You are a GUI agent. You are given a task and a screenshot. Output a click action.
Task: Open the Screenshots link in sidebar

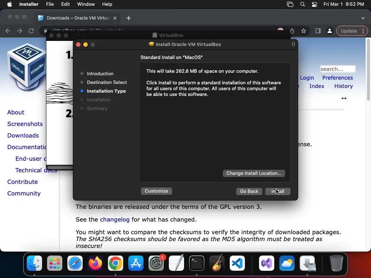pos(25,124)
